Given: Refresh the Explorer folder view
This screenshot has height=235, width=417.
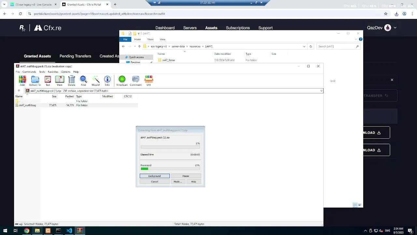Looking at the screenshot, I should pos(310,46).
